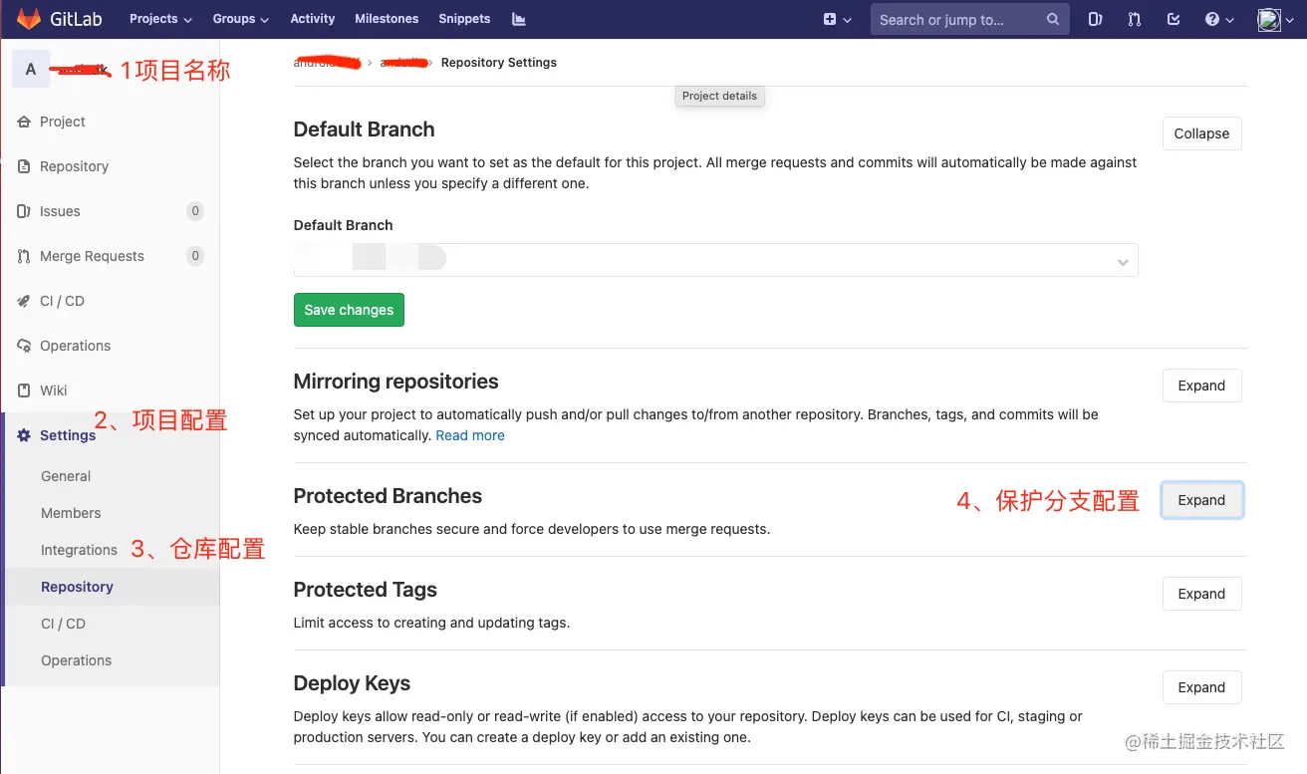1307x774 pixels.
Task: Open the merge requests icon in the navbar
Action: [x=1135, y=19]
